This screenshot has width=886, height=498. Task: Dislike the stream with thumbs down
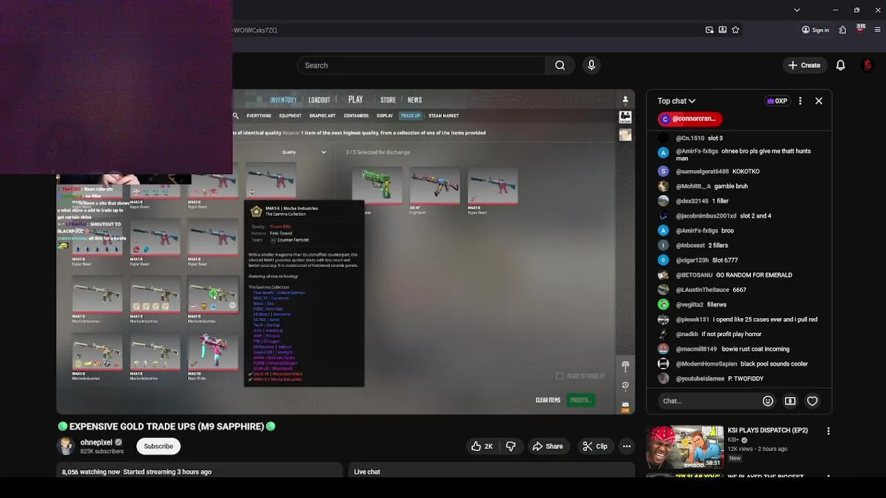pyautogui.click(x=511, y=446)
